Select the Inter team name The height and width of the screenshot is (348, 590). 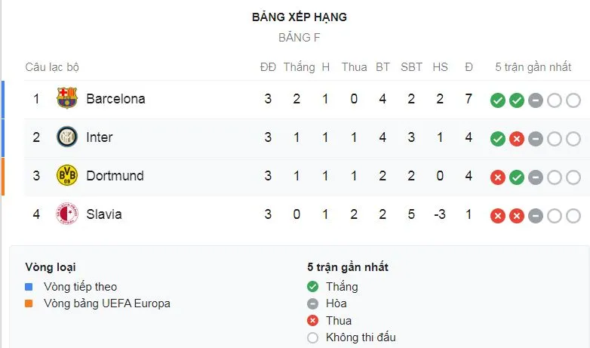click(x=100, y=137)
